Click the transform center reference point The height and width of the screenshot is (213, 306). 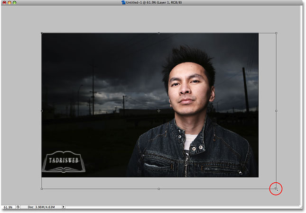click(158, 111)
